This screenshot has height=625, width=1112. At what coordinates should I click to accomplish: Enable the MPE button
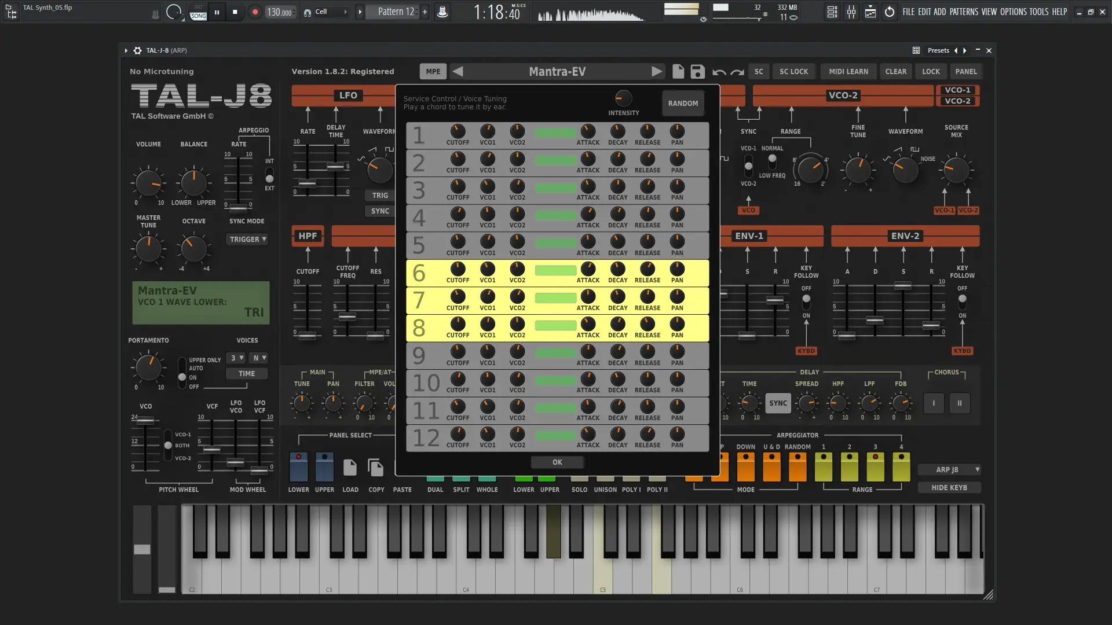[433, 72]
